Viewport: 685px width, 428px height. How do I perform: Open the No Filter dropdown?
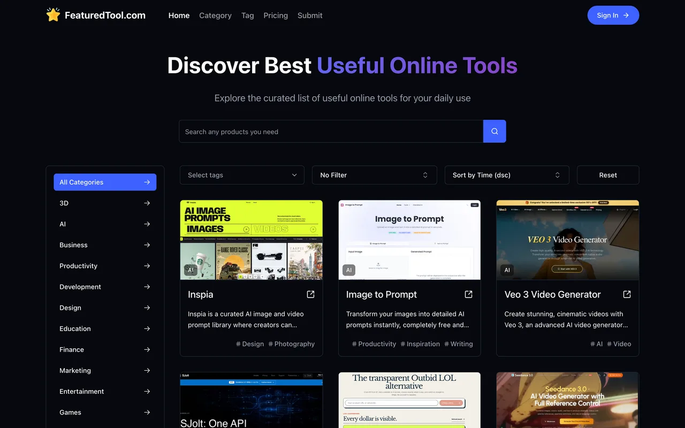click(375, 175)
